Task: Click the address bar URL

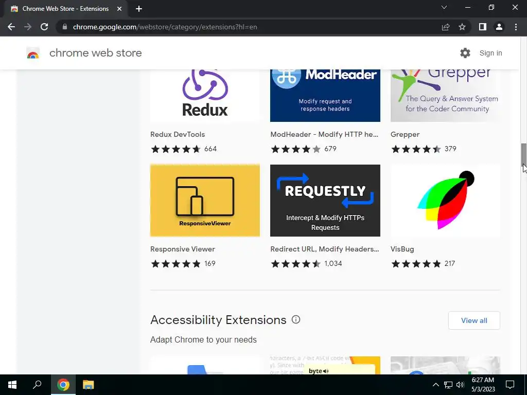Action: [x=165, y=27]
